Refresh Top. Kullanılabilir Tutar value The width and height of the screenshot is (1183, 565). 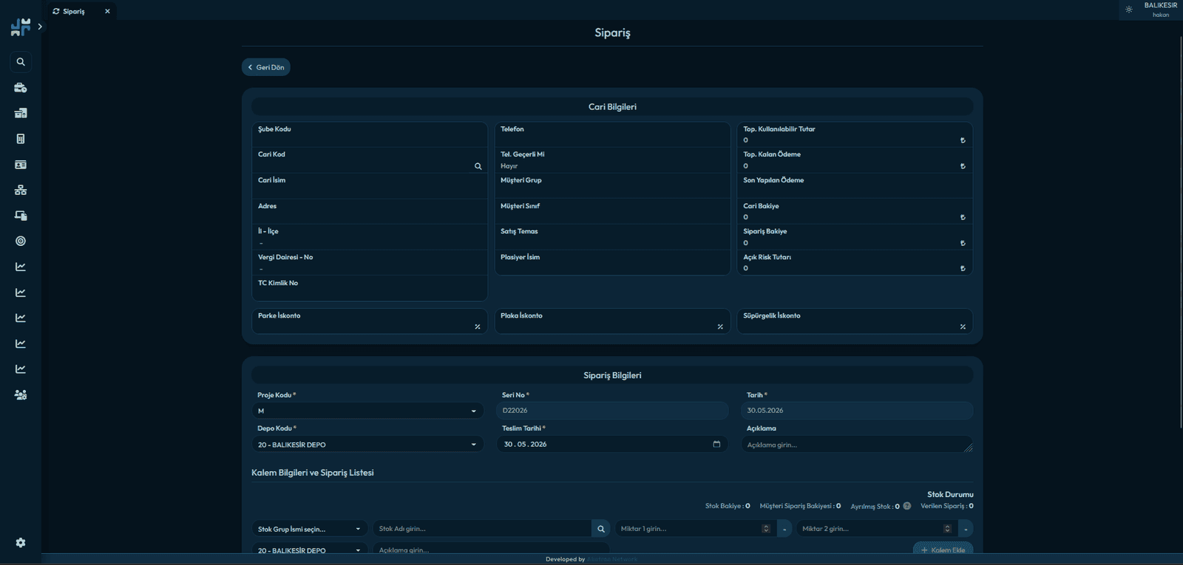(963, 140)
